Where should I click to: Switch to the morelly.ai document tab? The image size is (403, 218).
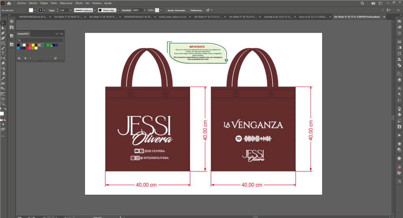tap(278, 16)
